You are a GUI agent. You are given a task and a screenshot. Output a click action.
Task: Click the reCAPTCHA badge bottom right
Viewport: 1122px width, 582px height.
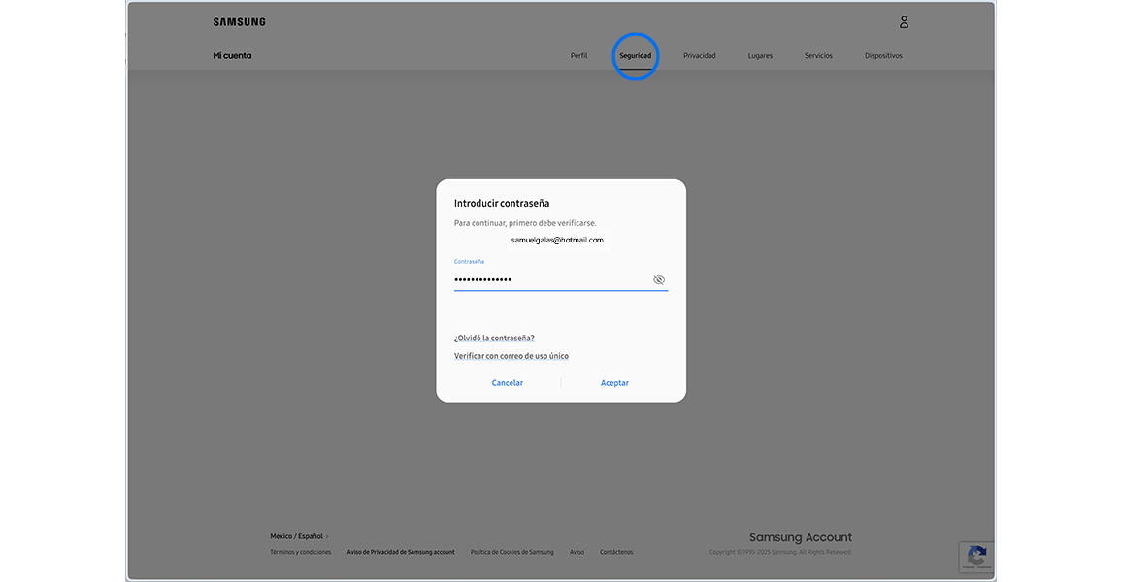976,557
